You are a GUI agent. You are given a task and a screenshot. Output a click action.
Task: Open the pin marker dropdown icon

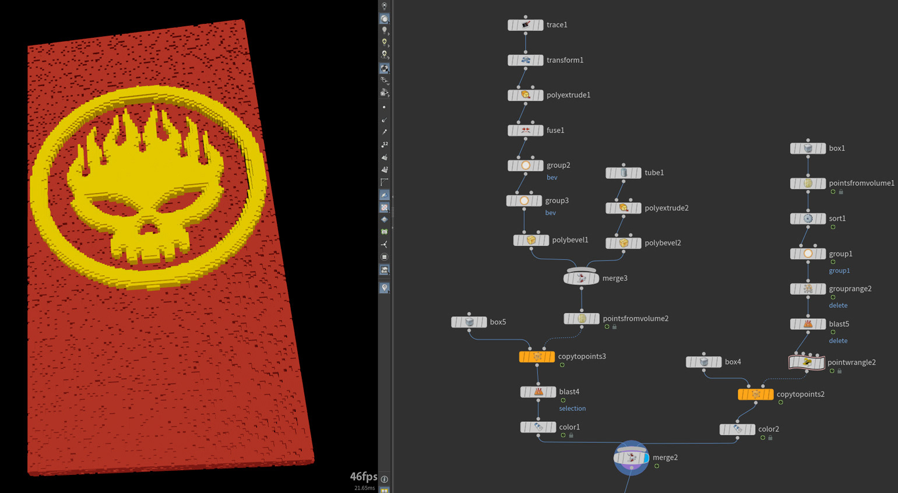(385, 288)
